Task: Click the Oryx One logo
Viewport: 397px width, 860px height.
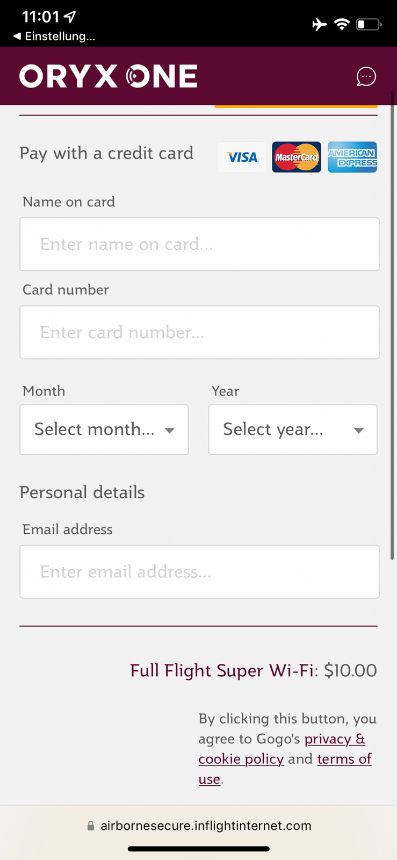Action: point(108,76)
